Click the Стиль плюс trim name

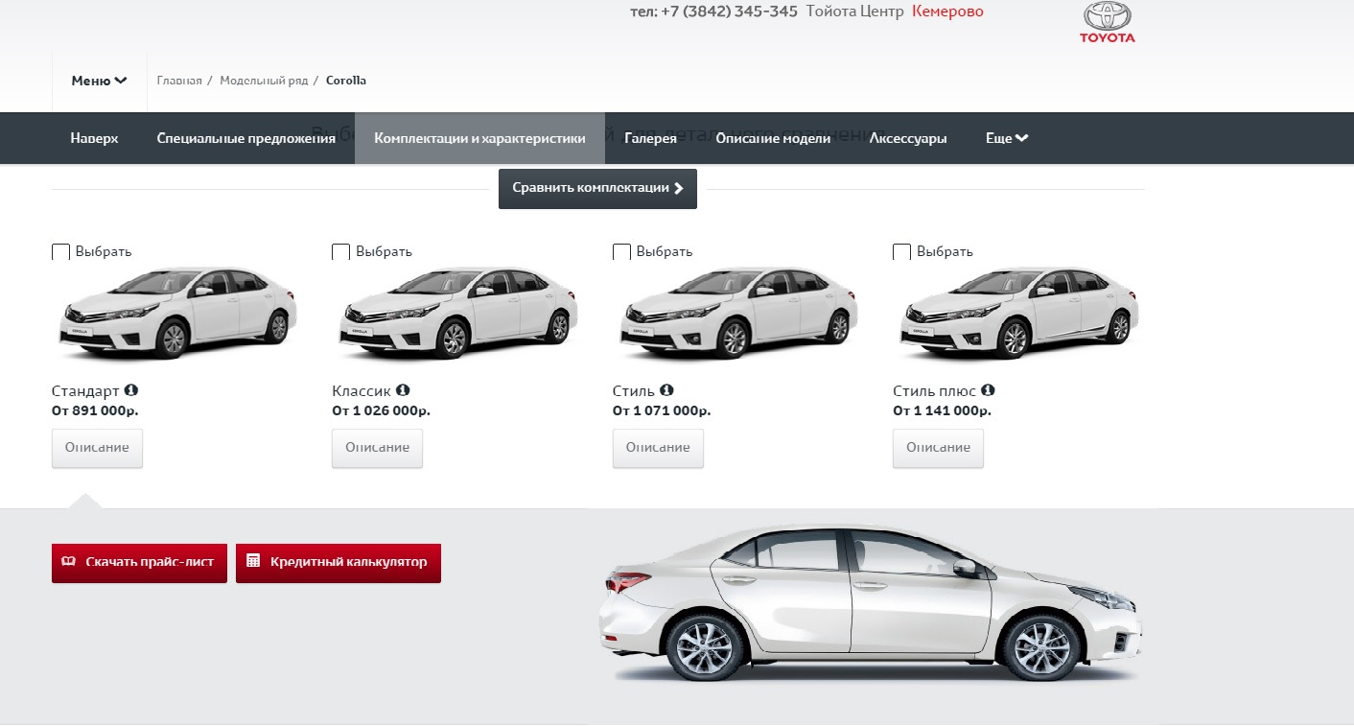[934, 391]
